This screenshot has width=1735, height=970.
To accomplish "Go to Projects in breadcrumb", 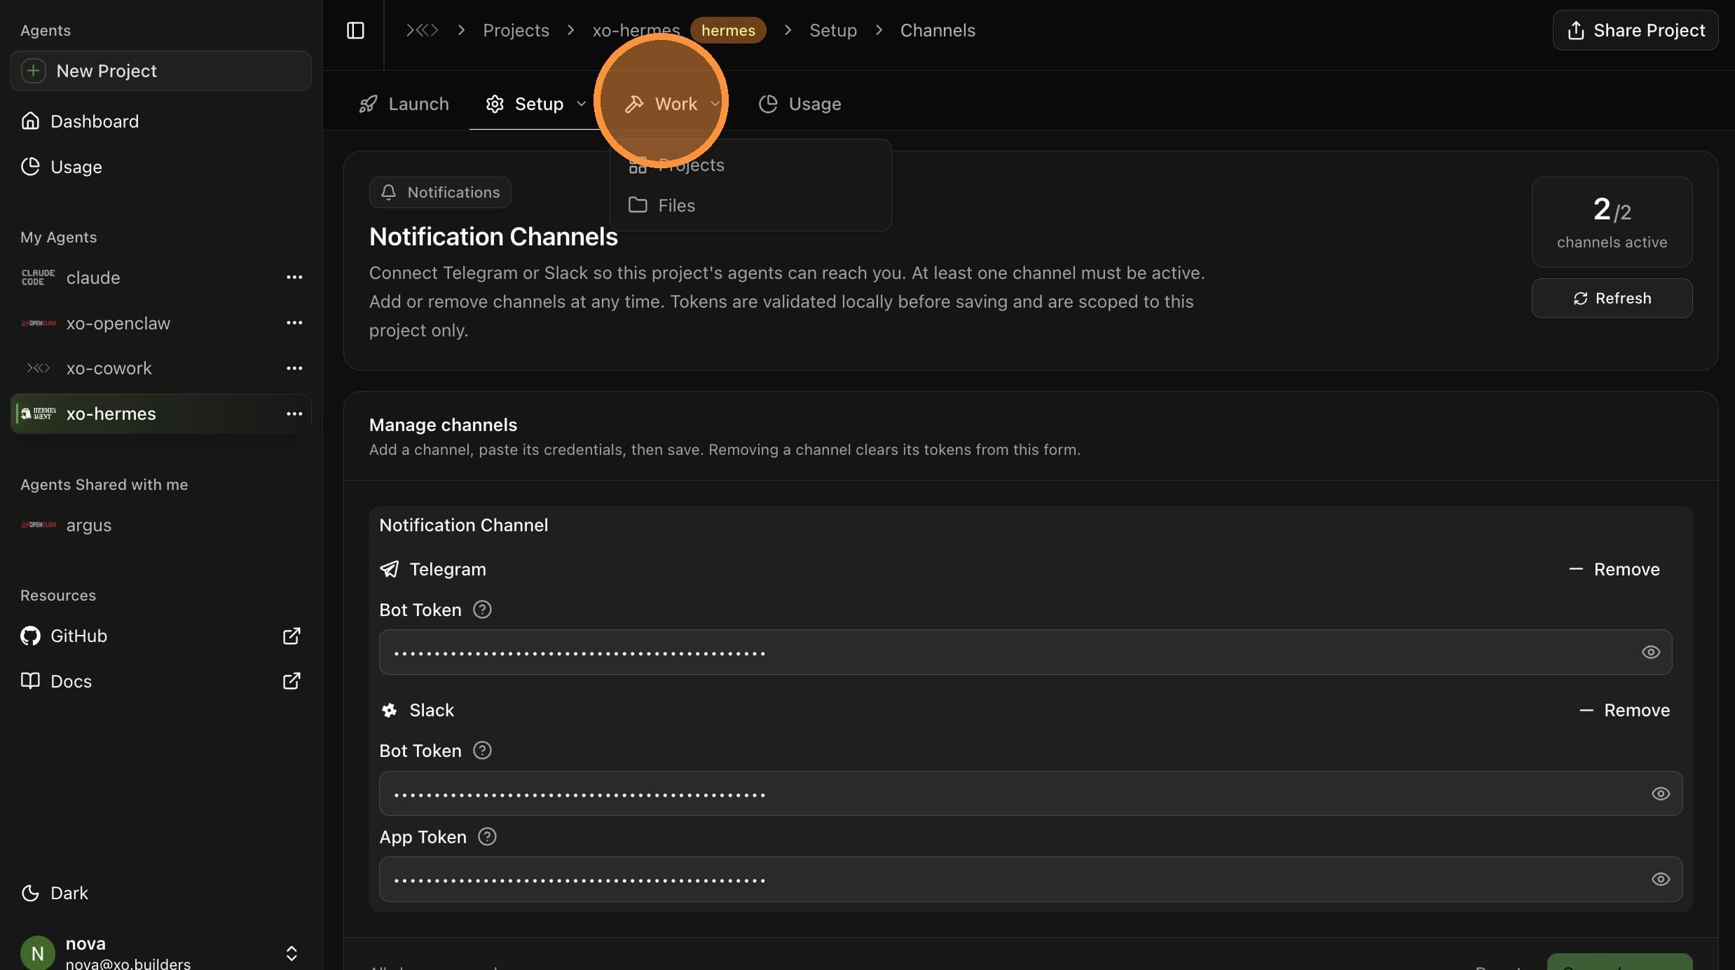I will tap(516, 30).
